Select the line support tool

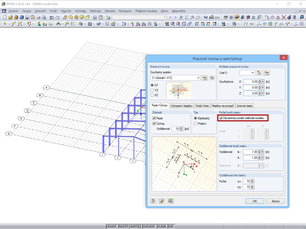click(45, 24)
